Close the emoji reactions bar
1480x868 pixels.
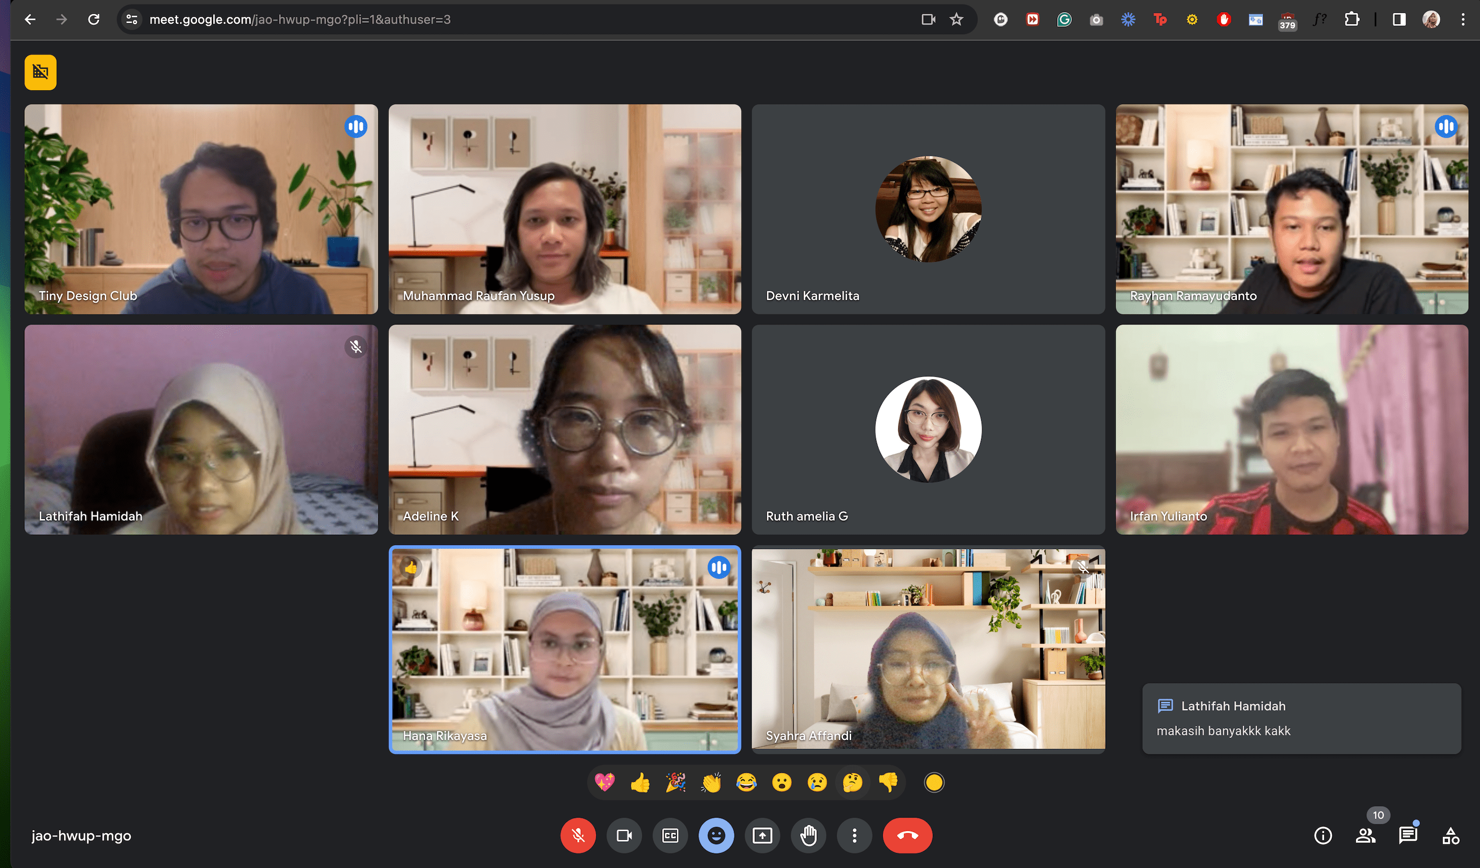point(716,835)
